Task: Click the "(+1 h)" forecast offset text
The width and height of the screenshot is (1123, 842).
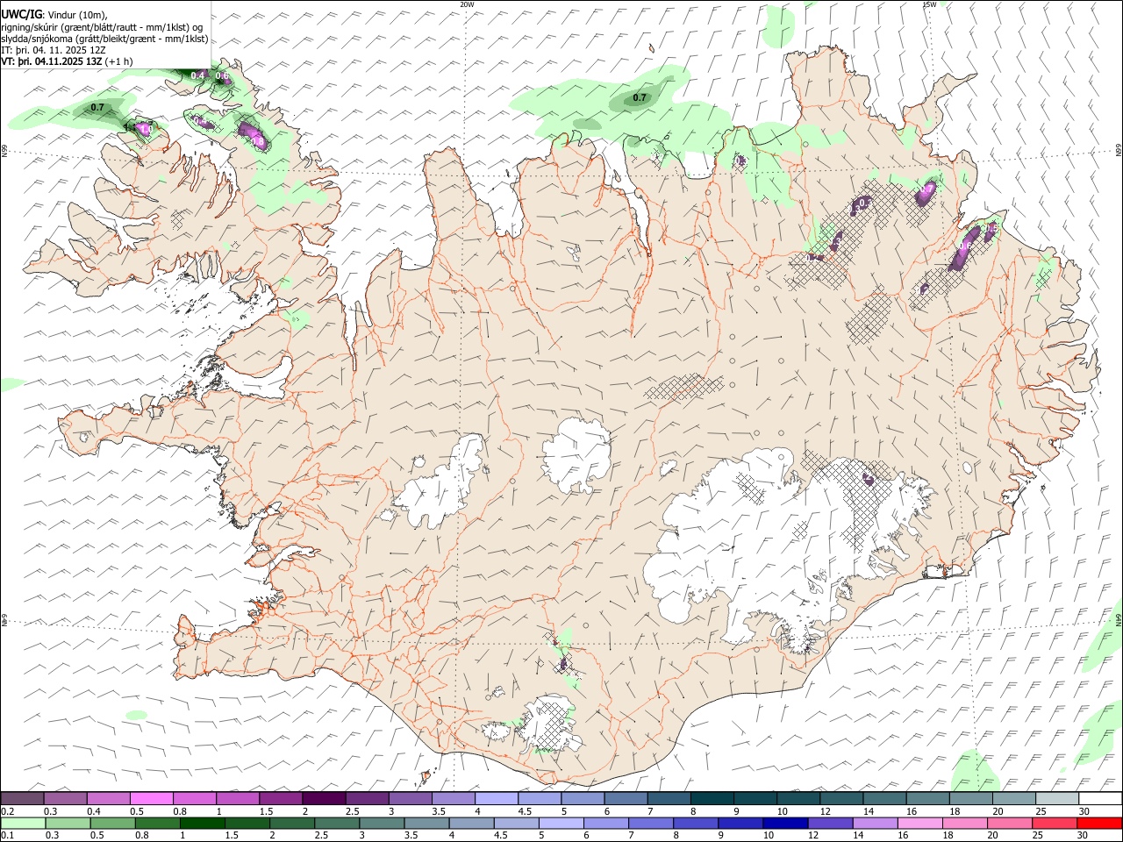Action: (118, 61)
